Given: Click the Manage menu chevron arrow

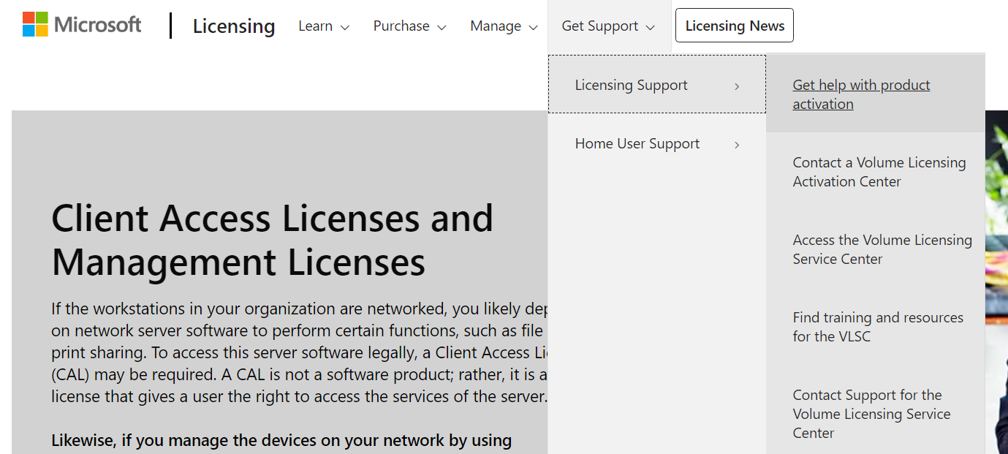Looking at the screenshot, I should [533, 28].
